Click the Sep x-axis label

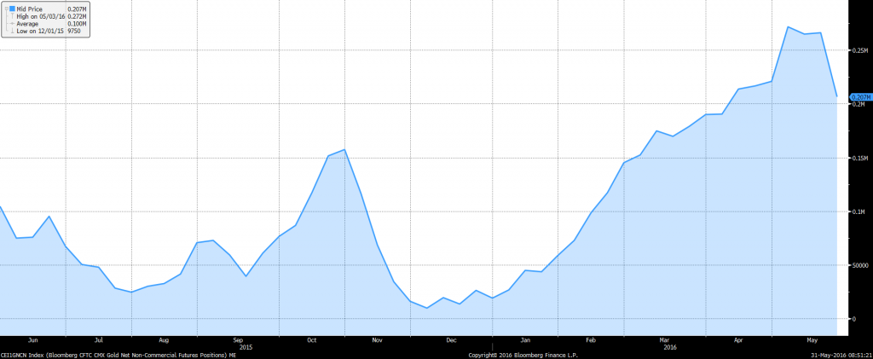238,339
